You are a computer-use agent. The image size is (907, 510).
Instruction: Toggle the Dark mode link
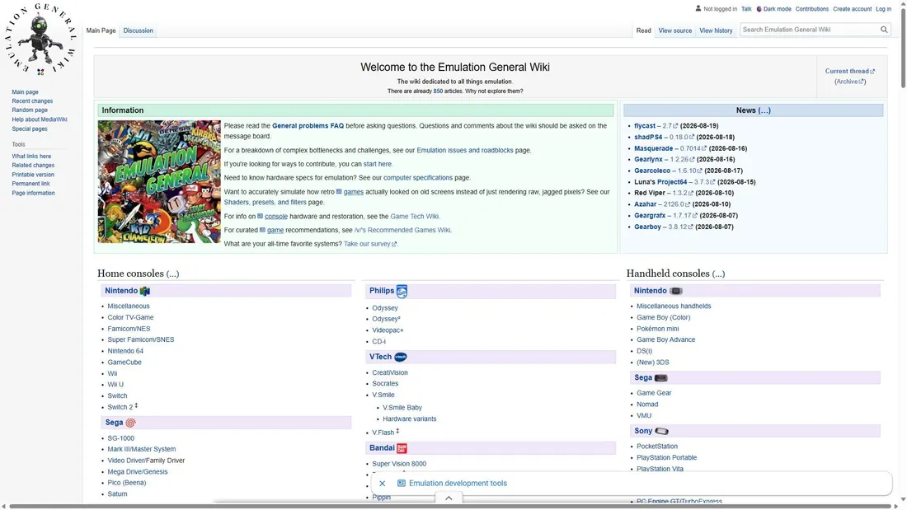777,9
